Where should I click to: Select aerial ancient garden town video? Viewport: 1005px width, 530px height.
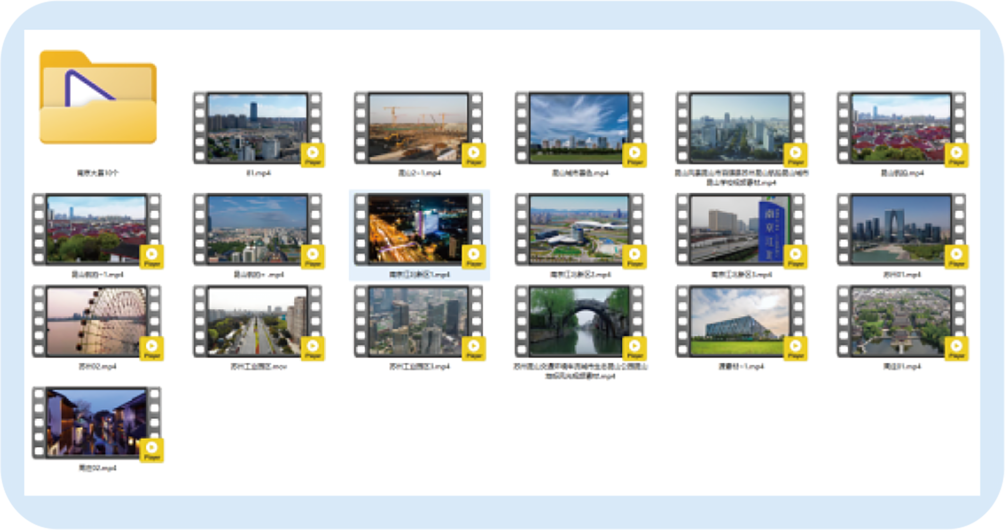pos(901,321)
